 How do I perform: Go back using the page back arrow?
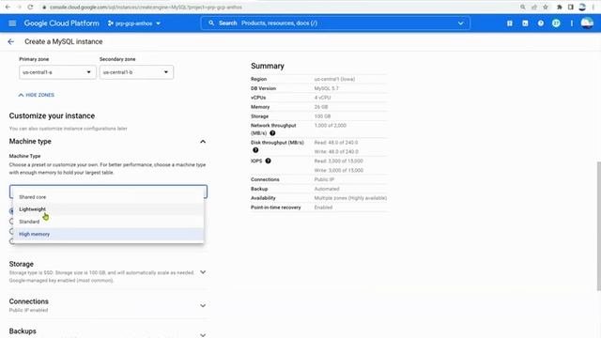(x=10, y=41)
